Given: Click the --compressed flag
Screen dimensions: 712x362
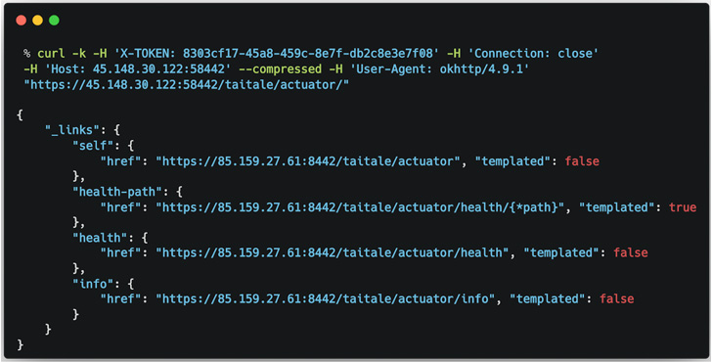Looking at the screenshot, I should click(x=280, y=69).
